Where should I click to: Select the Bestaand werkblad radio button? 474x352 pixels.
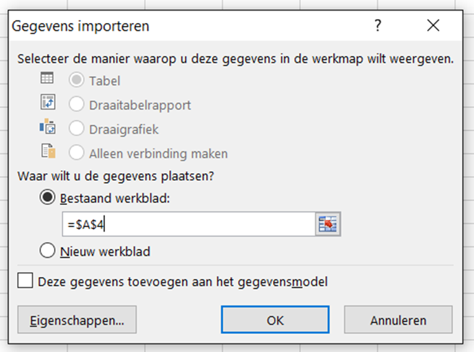click(47, 197)
